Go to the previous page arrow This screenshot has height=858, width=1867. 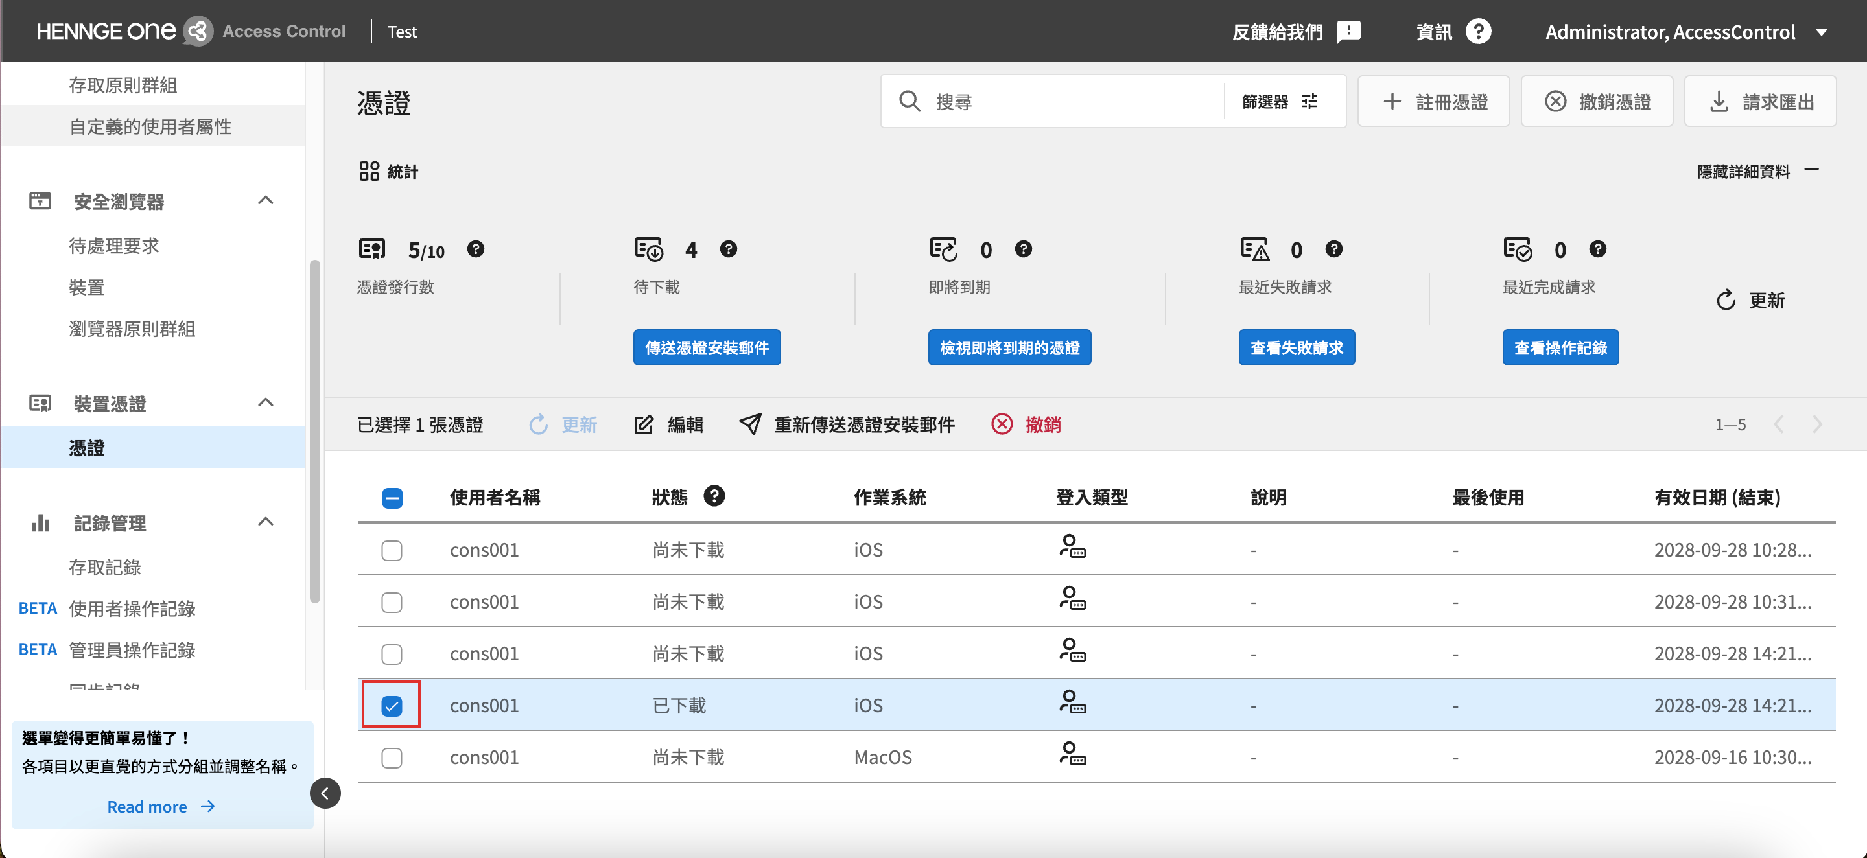pos(1779,424)
